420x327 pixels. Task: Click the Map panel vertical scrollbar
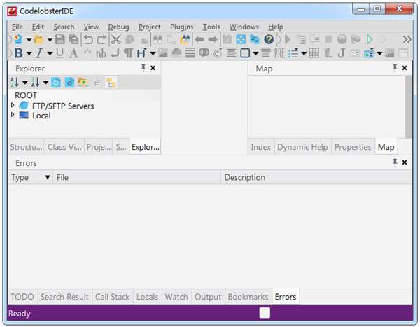pos(409,106)
